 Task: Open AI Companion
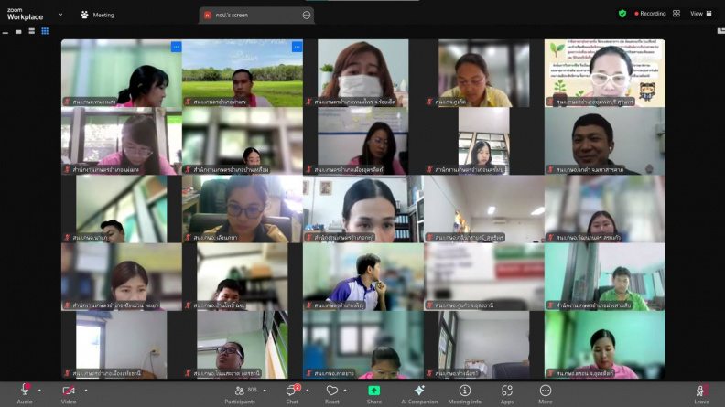pos(419,394)
